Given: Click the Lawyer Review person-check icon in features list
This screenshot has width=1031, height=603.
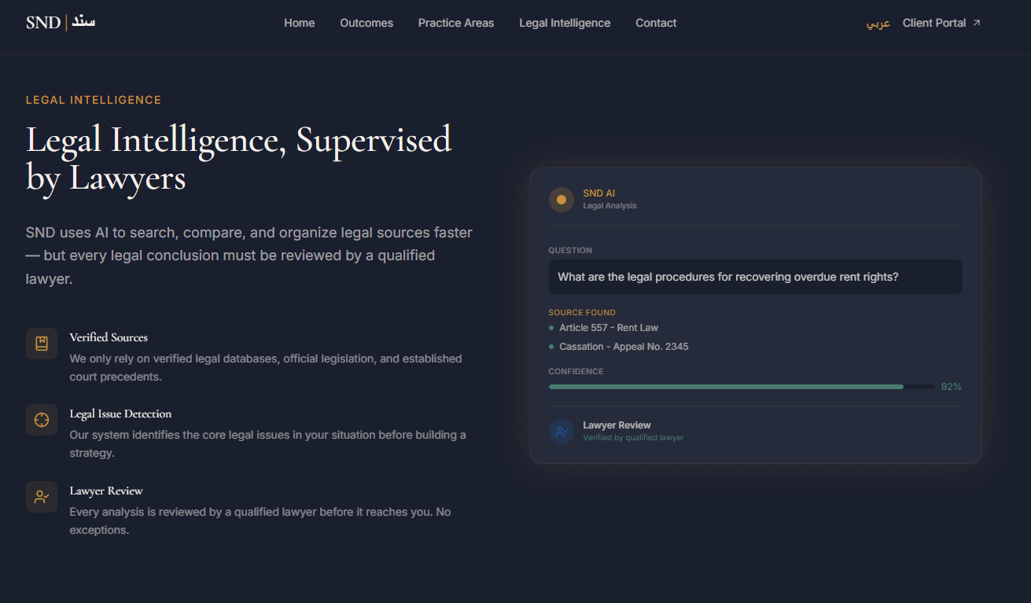Looking at the screenshot, I should pyautogui.click(x=42, y=497).
